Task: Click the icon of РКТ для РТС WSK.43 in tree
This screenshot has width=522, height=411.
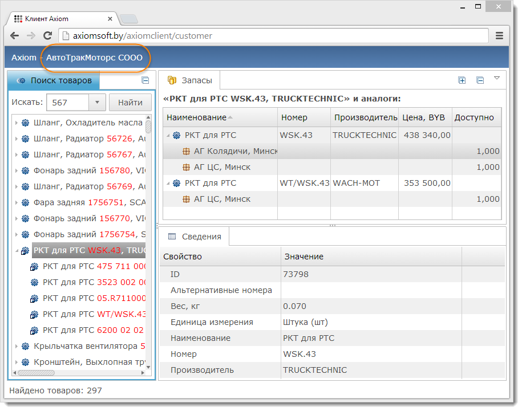Action: pyautogui.click(x=25, y=251)
